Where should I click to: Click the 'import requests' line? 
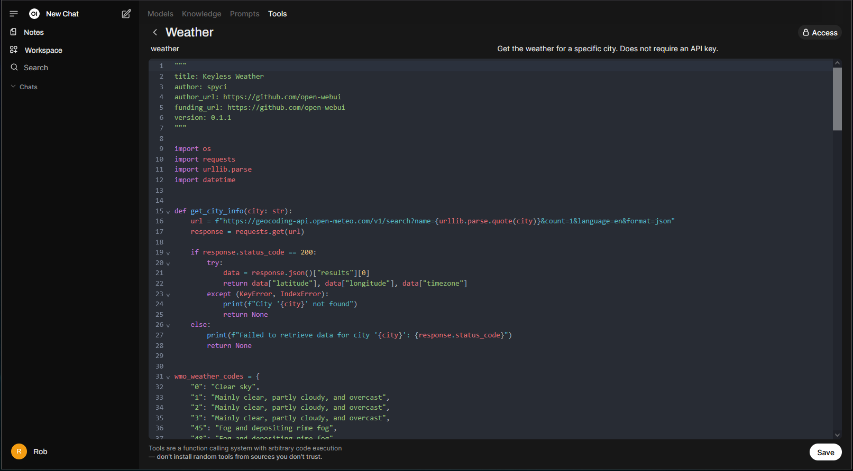tap(205, 159)
